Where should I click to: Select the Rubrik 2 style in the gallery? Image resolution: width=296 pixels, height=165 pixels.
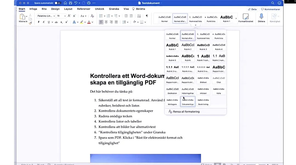coord(187,46)
